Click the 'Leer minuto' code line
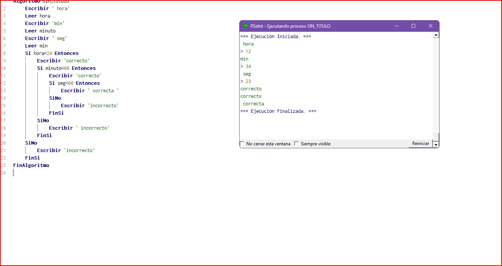Image resolution: width=502 pixels, height=266 pixels. pyautogui.click(x=40, y=31)
